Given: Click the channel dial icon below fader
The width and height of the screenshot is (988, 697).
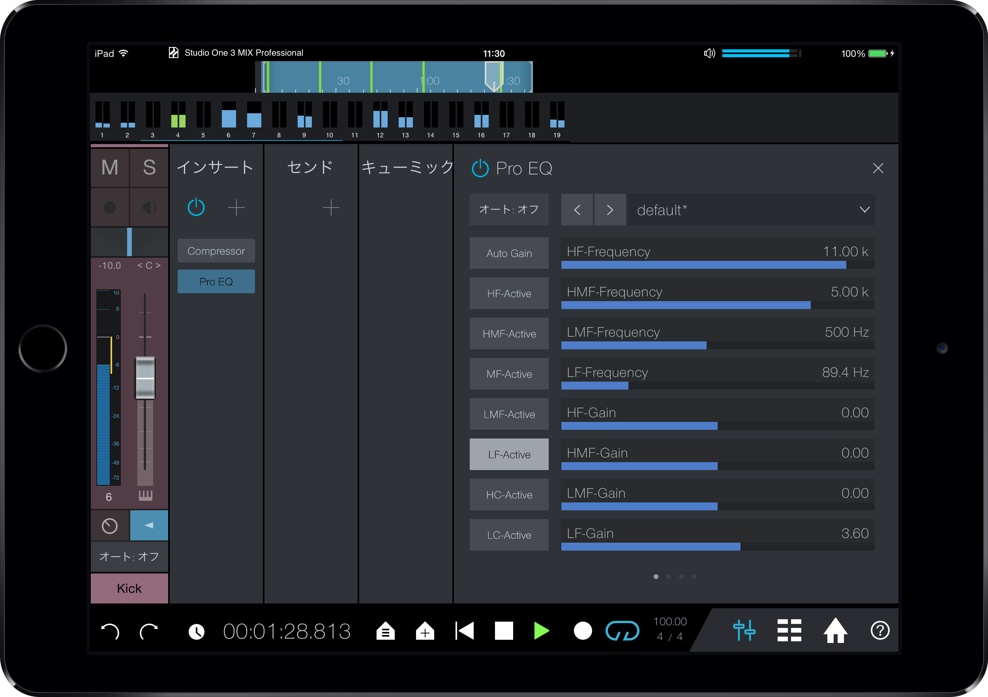Looking at the screenshot, I should coord(110,526).
